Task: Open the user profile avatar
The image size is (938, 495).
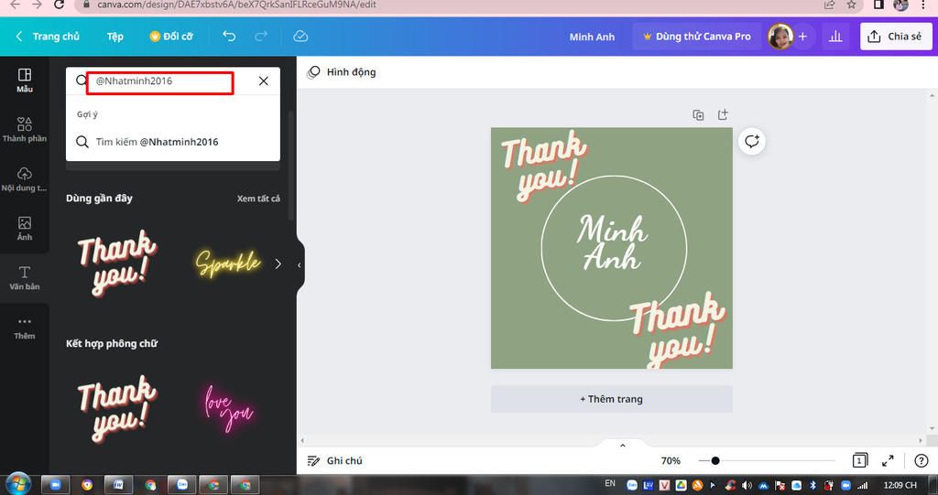Action: pos(780,38)
